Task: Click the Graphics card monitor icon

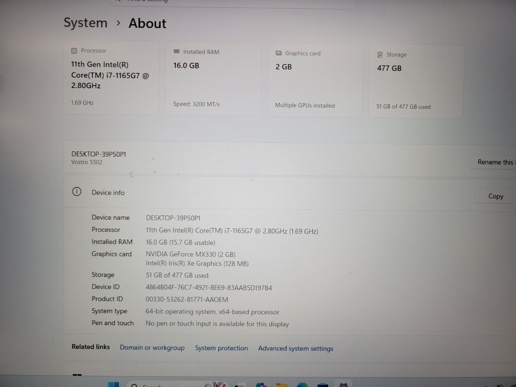Action: 279,53
